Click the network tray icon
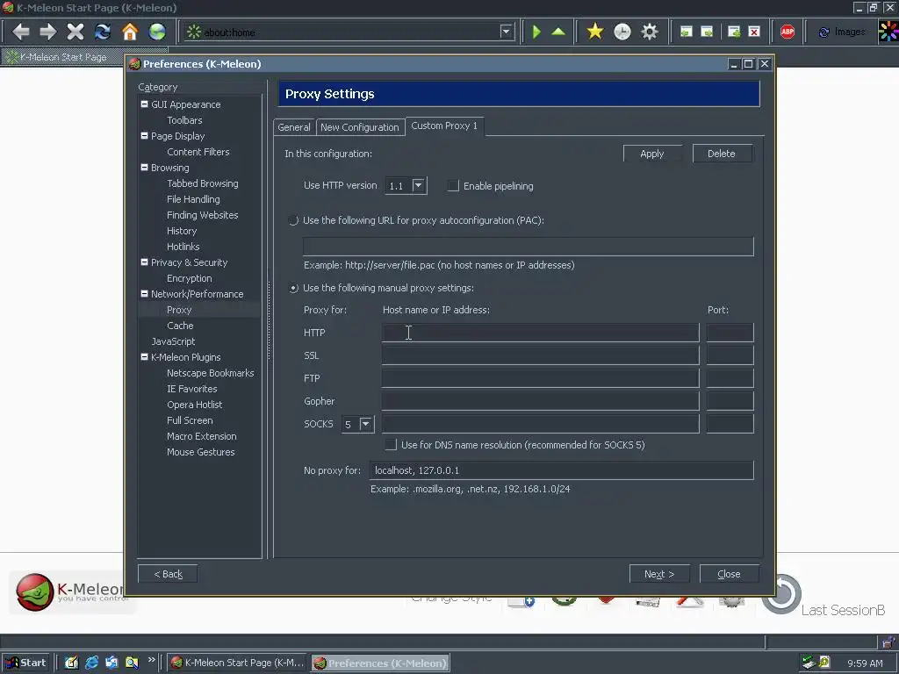This screenshot has height=674, width=899. tap(809, 663)
